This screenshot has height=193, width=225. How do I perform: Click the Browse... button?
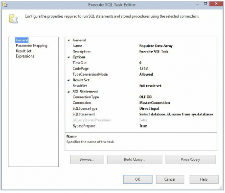(x=87, y=159)
